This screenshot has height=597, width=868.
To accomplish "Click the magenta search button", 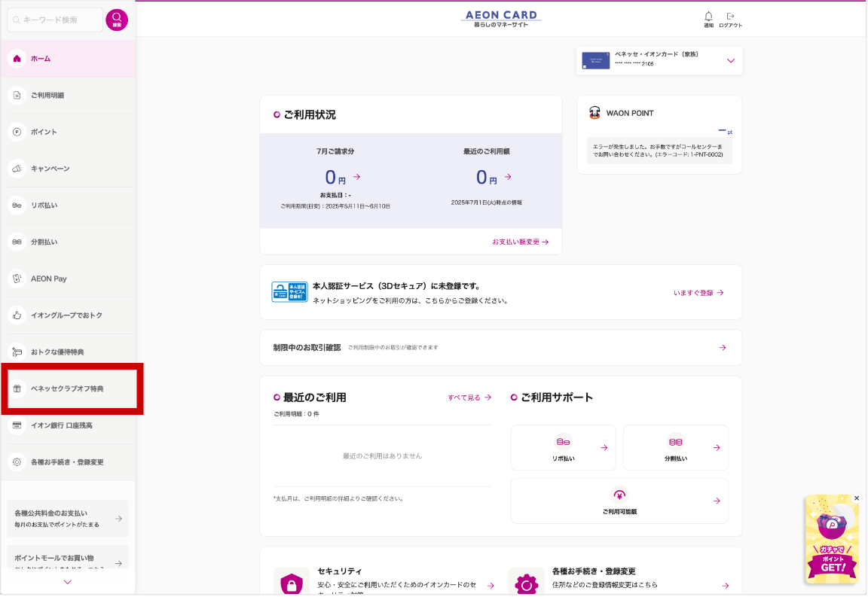I will coord(116,20).
